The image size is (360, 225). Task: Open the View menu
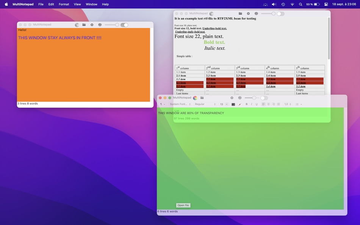[77, 5]
